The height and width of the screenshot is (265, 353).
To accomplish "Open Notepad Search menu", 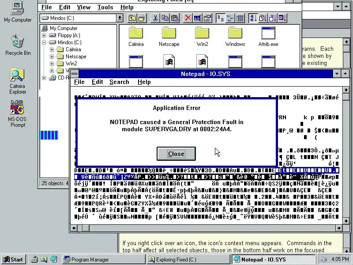I will pos(119,82).
